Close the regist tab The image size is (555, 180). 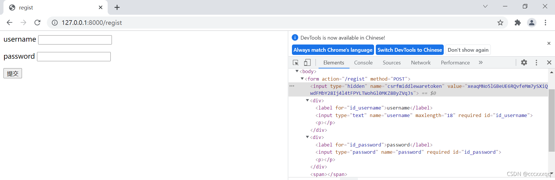pyautogui.click(x=101, y=8)
